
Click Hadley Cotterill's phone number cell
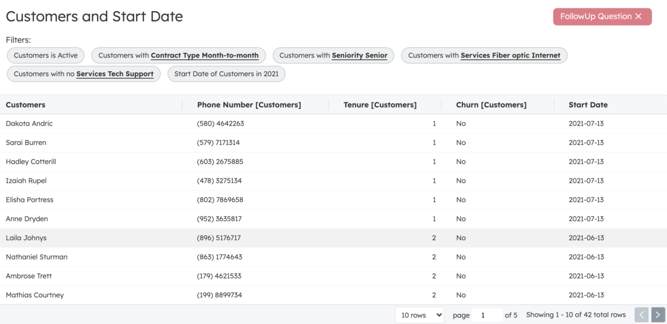point(220,162)
